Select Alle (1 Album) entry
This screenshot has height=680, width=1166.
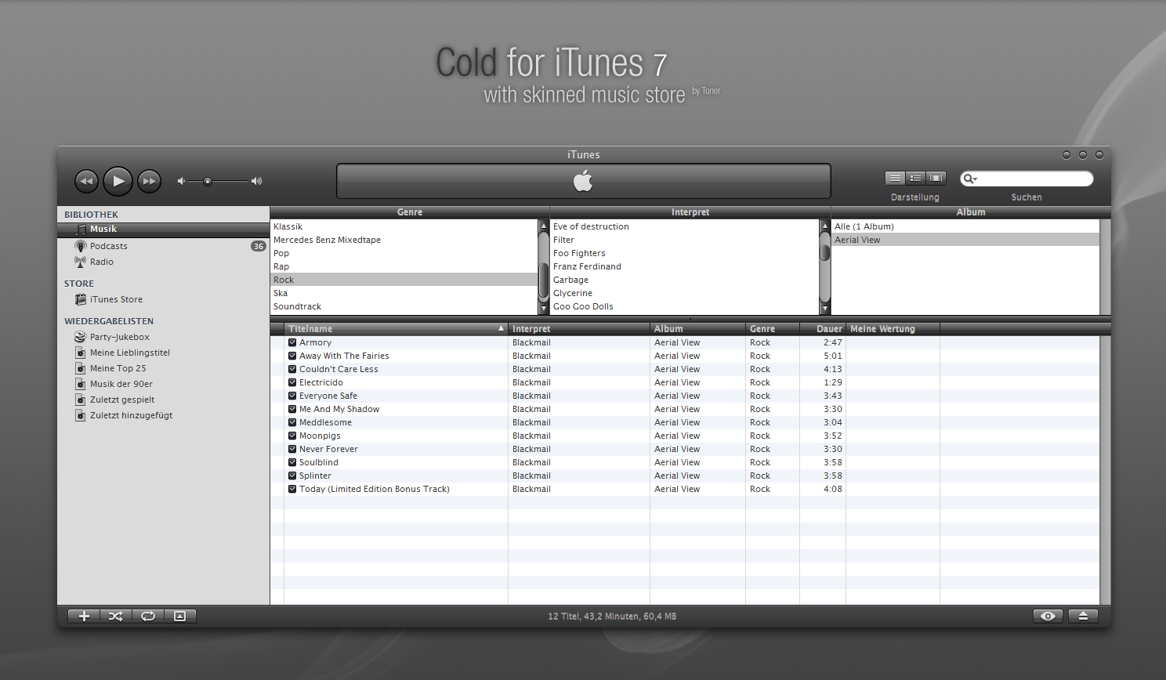(x=965, y=226)
